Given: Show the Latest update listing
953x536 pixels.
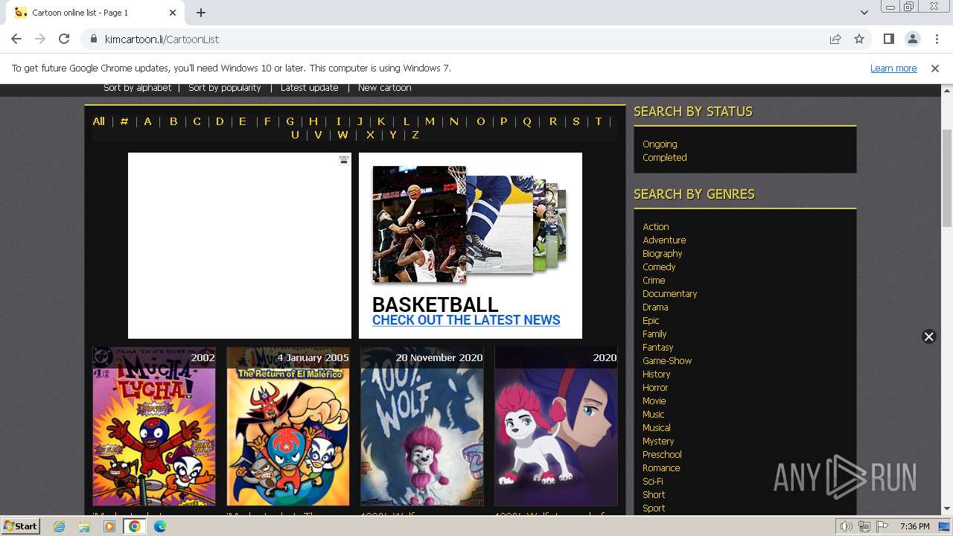Looking at the screenshot, I should (x=310, y=88).
